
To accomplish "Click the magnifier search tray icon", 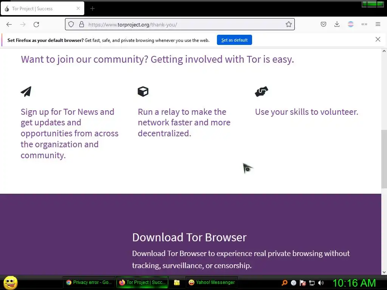I will click(x=284, y=283).
